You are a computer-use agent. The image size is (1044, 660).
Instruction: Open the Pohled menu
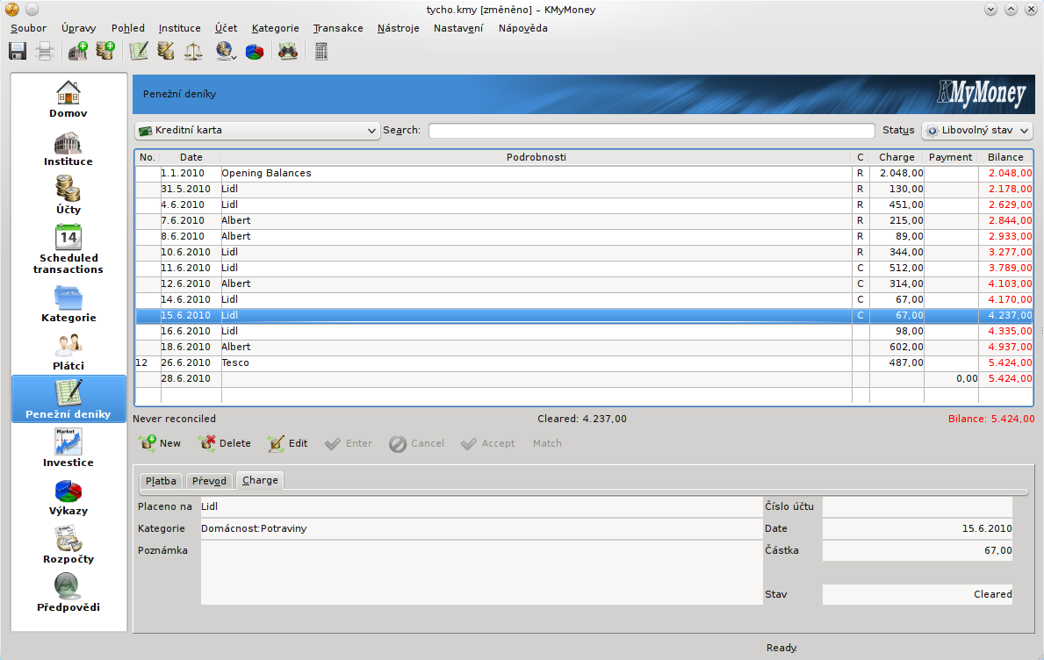point(128,28)
